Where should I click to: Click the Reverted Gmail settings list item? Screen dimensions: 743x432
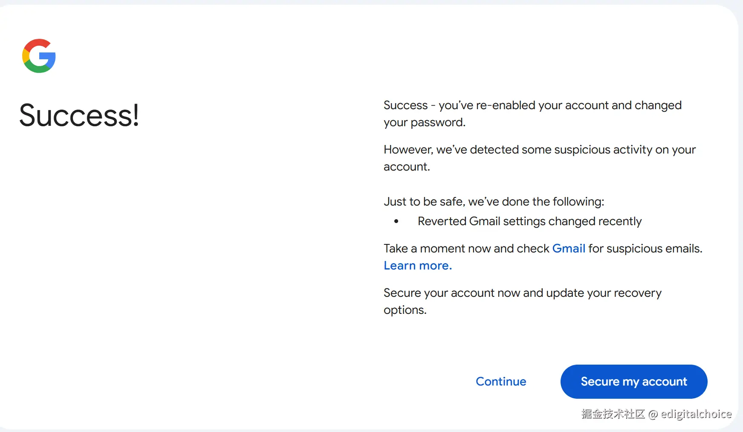coord(529,221)
